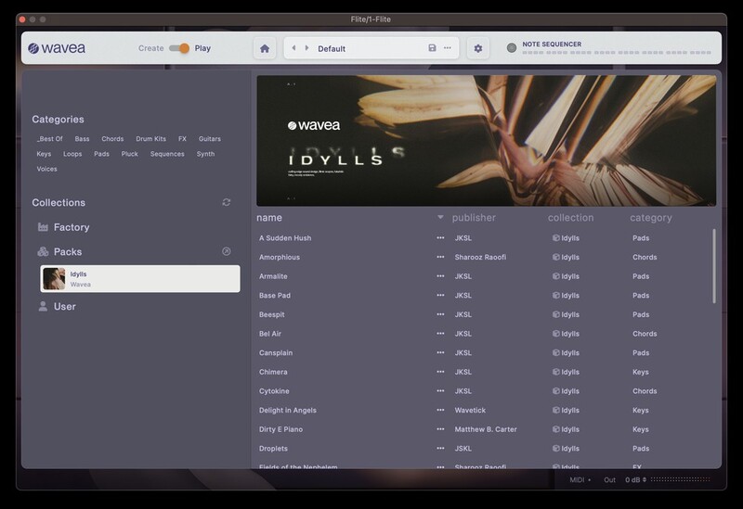This screenshot has height=509, width=743.
Task: Open options for Cytokine preset
Action: pos(440,391)
